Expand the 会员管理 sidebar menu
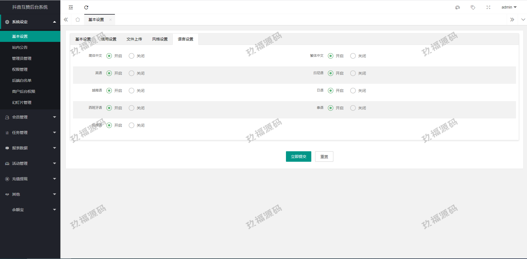 (30, 117)
